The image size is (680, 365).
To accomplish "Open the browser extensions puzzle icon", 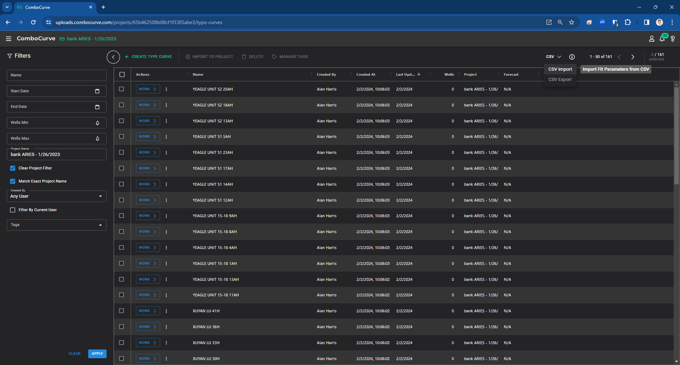I will 628,22.
